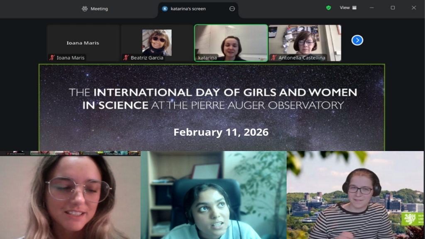This screenshot has width=425, height=239.
Task: Click the green encryption shield icon
Action: click(x=328, y=7)
